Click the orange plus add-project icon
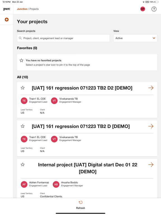 tap(7, 20)
